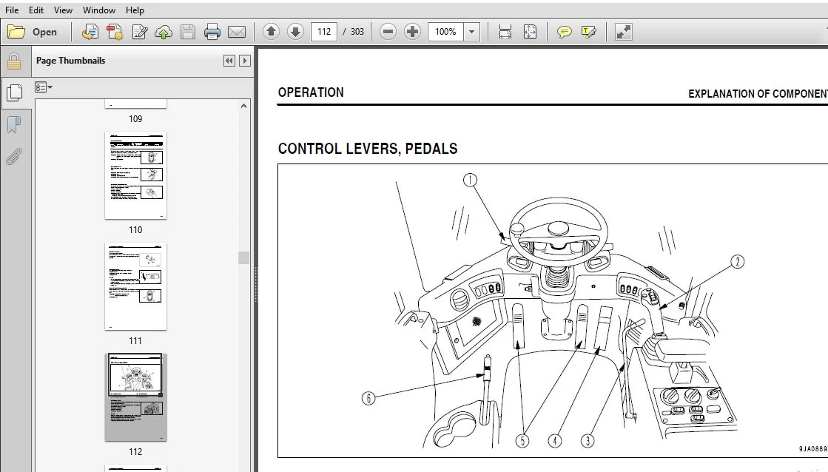Open the Window menu
The height and width of the screenshot is (472, 828).
pos(98,10)
